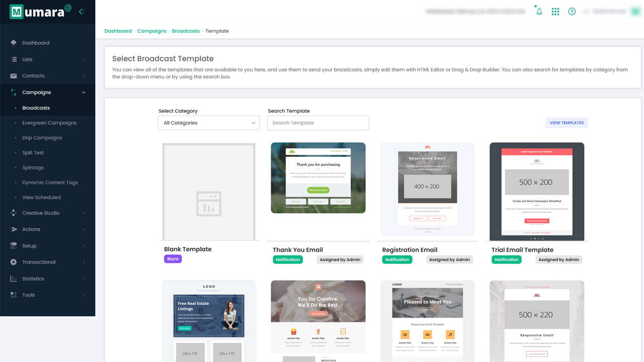Open Drip Campaigns in the sidebar

point(42,138)
